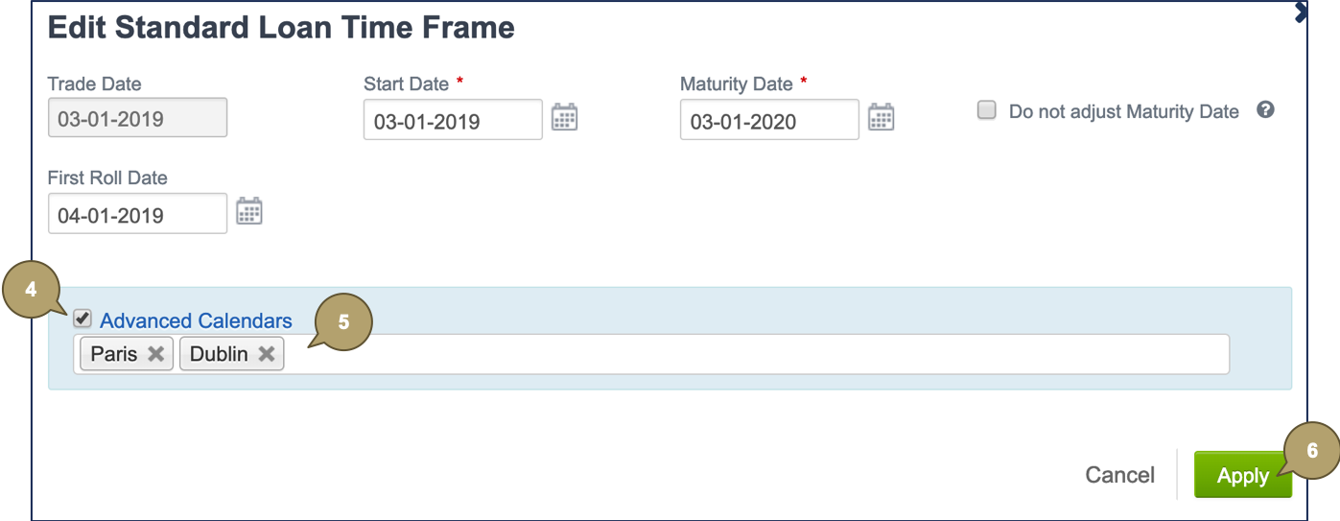Click empty area of calendars tag field
Viewport: 1340px width, 521px height.
(x=748, y=354)
